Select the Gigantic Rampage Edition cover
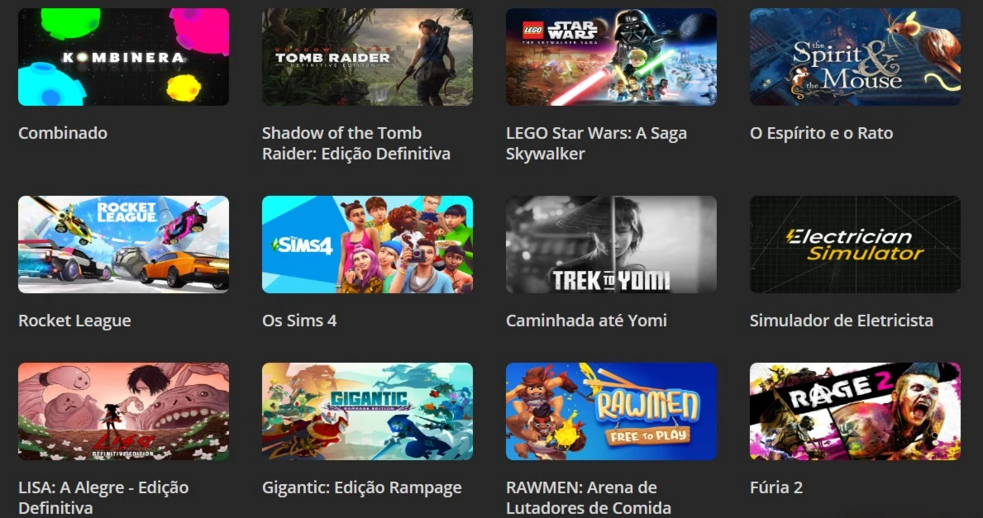Image resolution: width=983 pixels, height=518 pixels. tap(367, 411)
